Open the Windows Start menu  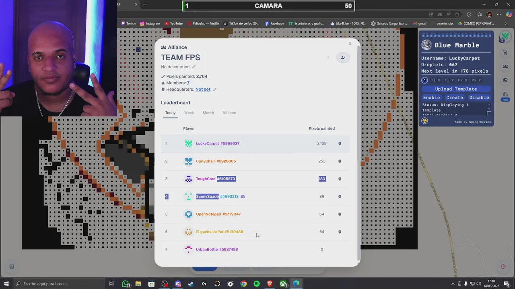[x=6, y=284]
